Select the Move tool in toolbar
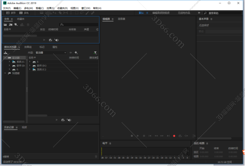The width and height of the screenshot is (245, 166). [x=54, y=13]
